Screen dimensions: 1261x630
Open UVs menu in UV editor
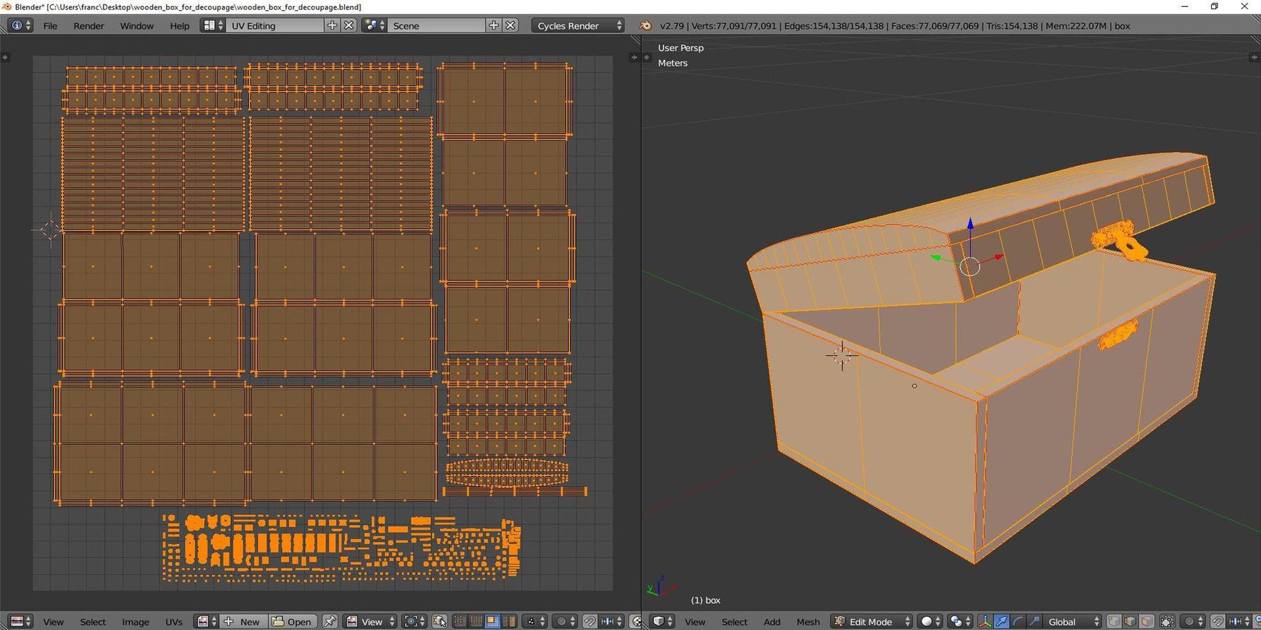(174, 621)
